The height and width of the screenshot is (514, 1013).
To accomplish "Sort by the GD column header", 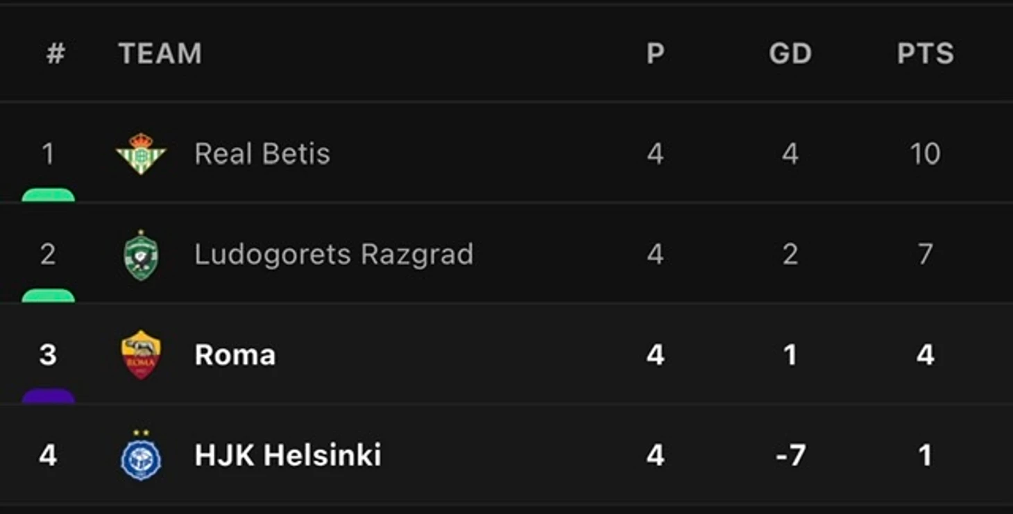I will [790, 53].
